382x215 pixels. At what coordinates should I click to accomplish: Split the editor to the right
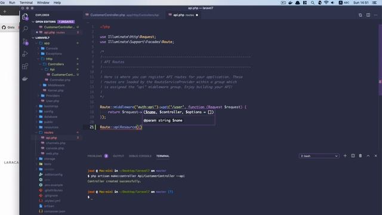pos(368,15)
